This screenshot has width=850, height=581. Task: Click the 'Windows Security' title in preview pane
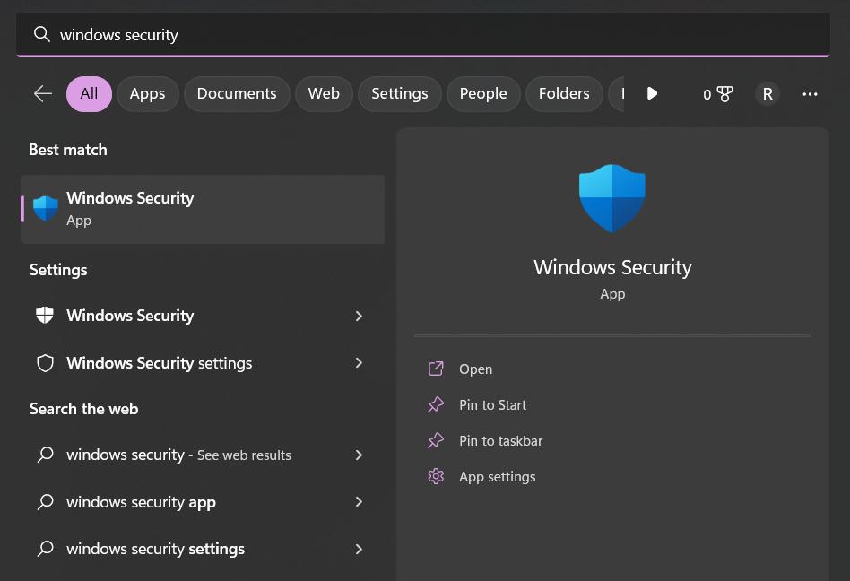pos(612,267)
